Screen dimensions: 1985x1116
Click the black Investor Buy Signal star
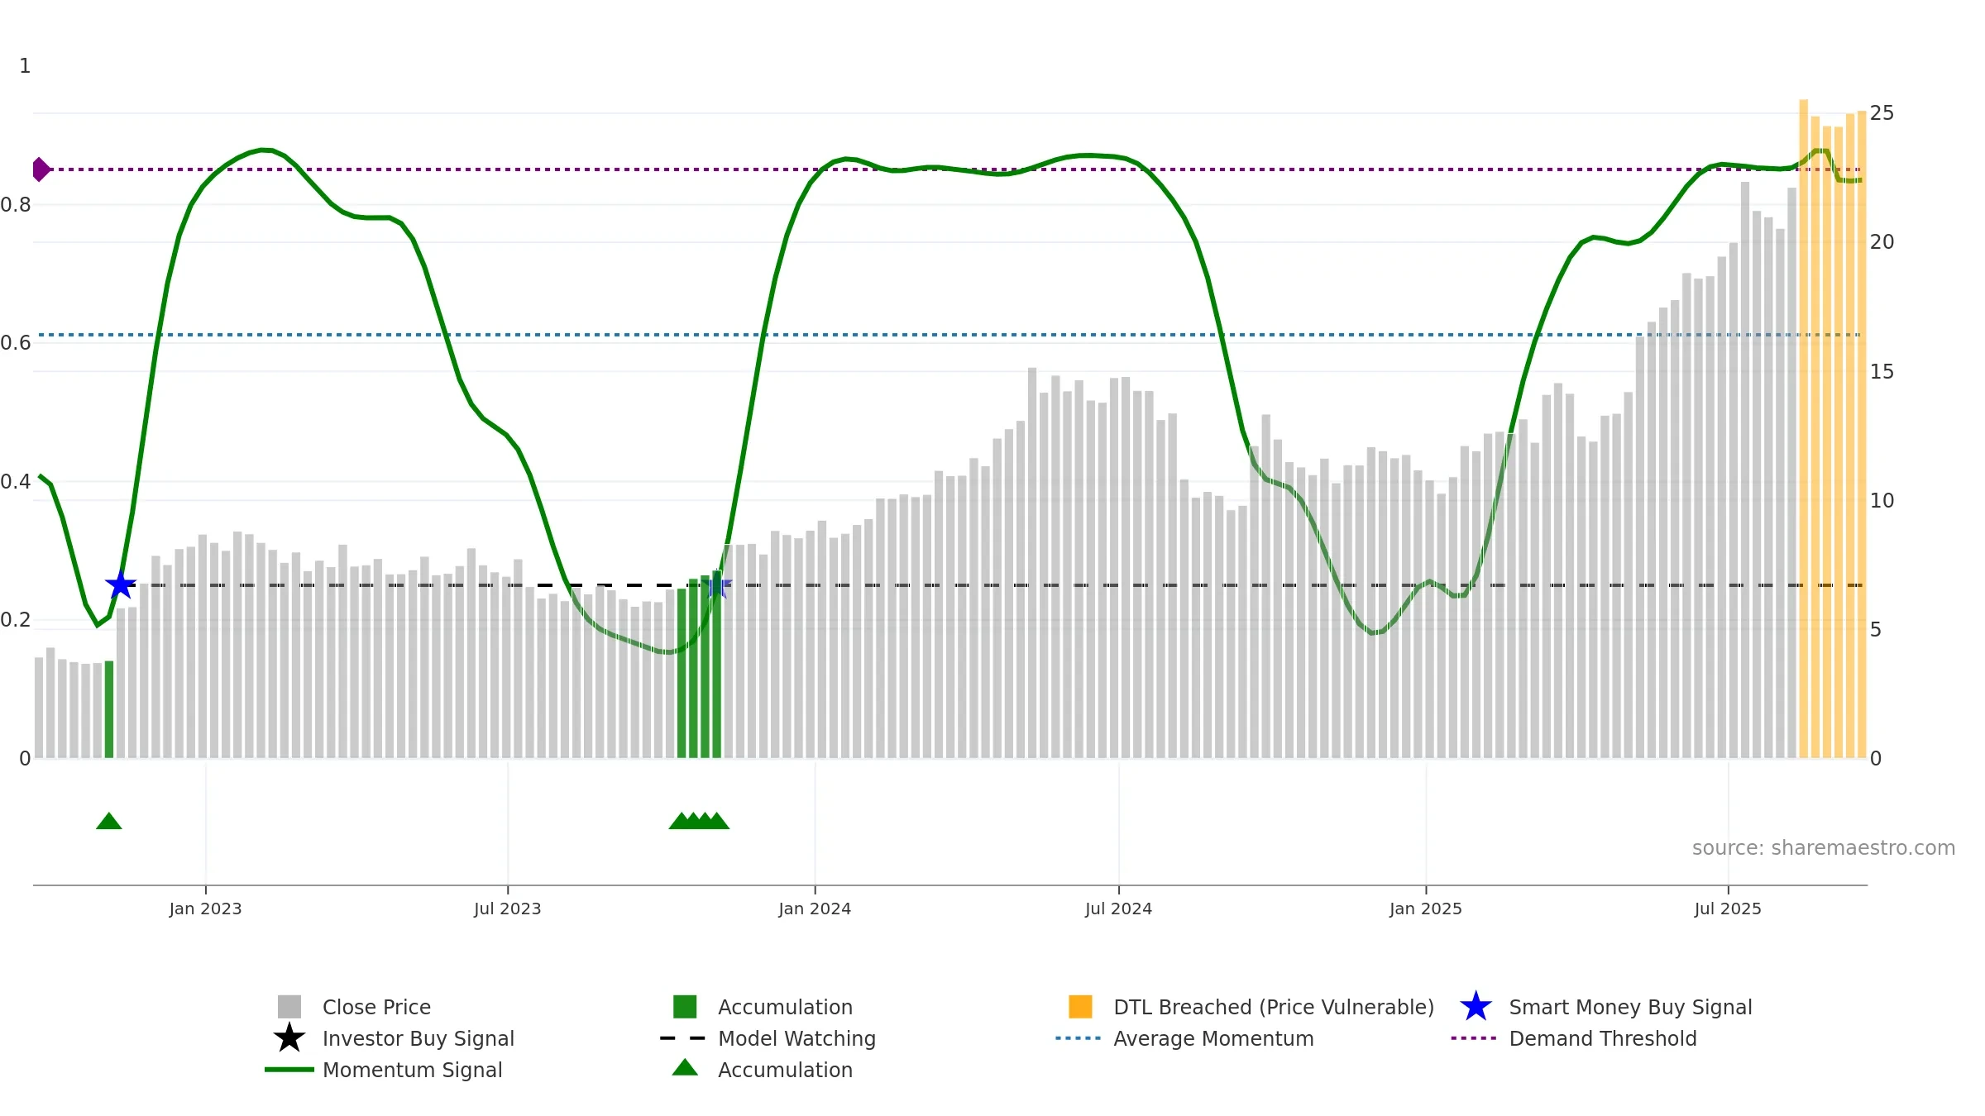pos(289,1038)
